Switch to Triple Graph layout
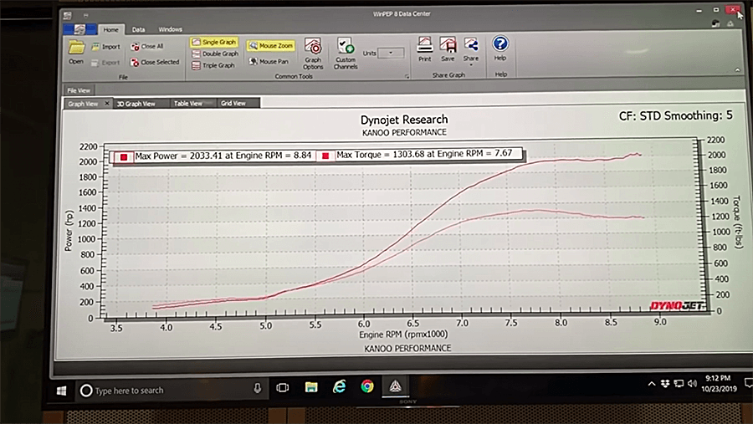The height and width of the screenshot is (424, 753). 213,65
